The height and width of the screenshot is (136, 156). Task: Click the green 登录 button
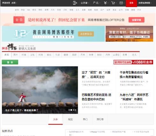tap(10, 62)
